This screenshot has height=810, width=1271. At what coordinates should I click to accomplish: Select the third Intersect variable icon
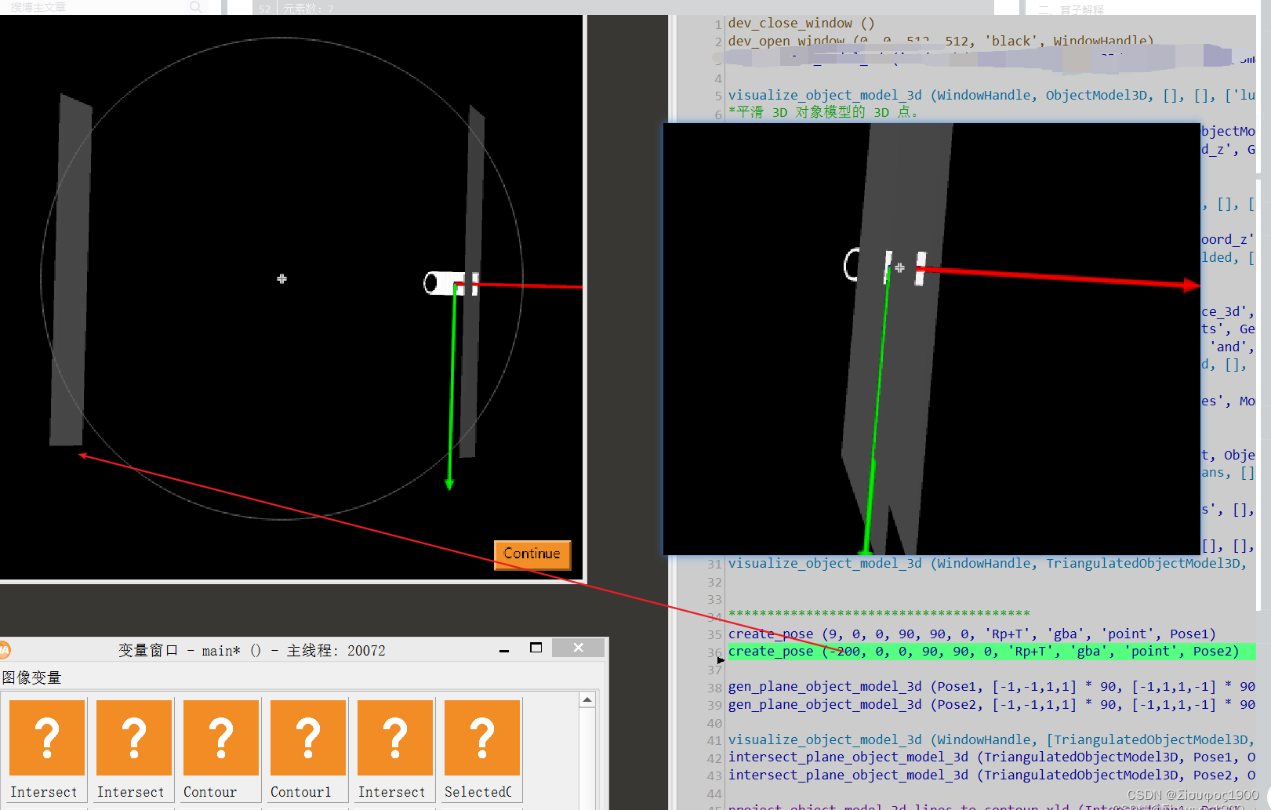point(394,737)
